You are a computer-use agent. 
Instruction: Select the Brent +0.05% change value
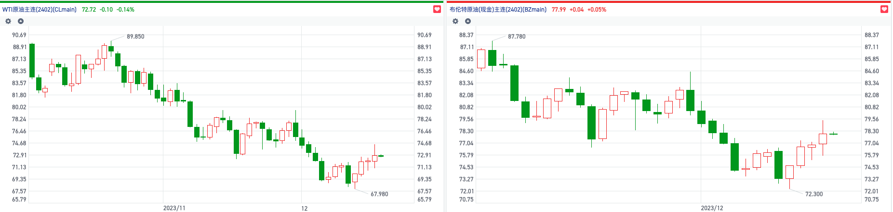[x=597, y=10]
